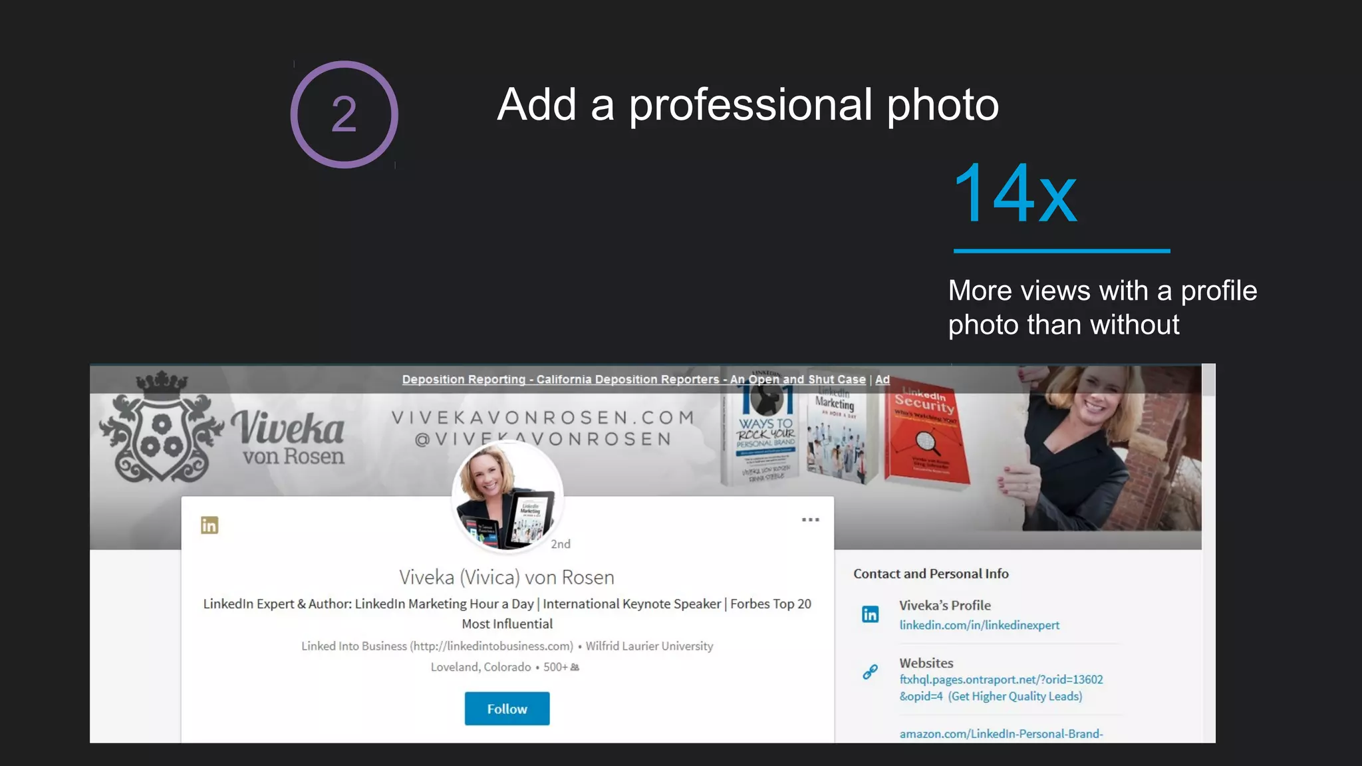This screenshot has height=766, width=1362.
Task: Click the Viveka von Rosen crest logo
Action: pyautogui.click(x=160, y=427)
